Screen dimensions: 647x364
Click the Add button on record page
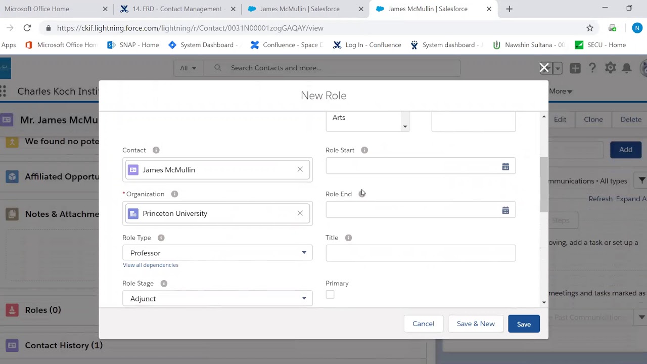[626, 150]
